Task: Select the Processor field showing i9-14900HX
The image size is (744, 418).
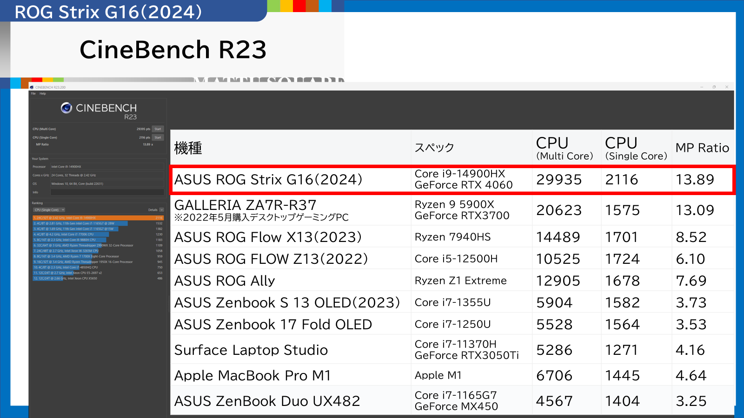Action: click(107, 167)
